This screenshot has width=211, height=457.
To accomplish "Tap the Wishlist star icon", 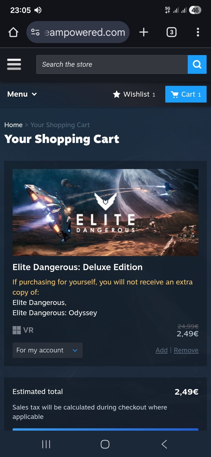I will [x=117, y=94].
